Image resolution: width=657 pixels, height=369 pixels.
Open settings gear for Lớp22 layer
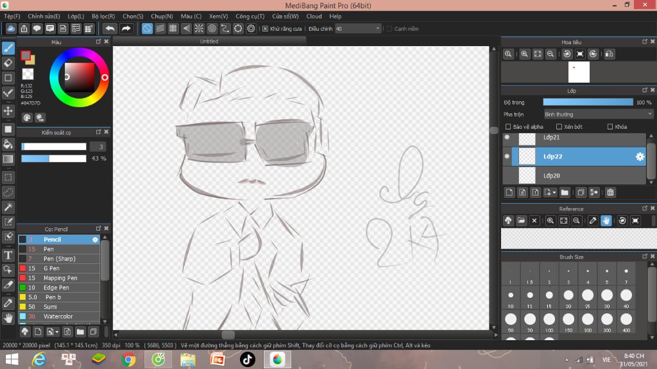pyautogui.click(x=640, y=156)
